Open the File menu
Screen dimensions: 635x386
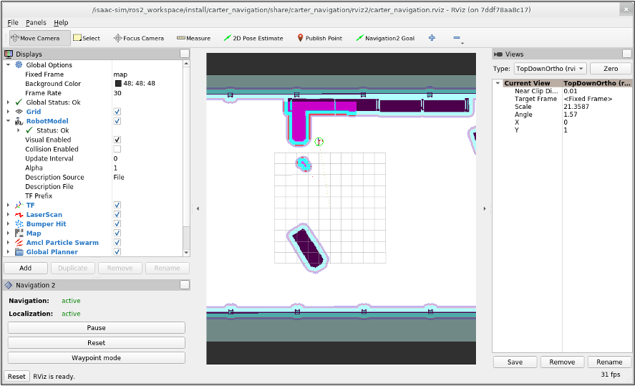point(13,22)
